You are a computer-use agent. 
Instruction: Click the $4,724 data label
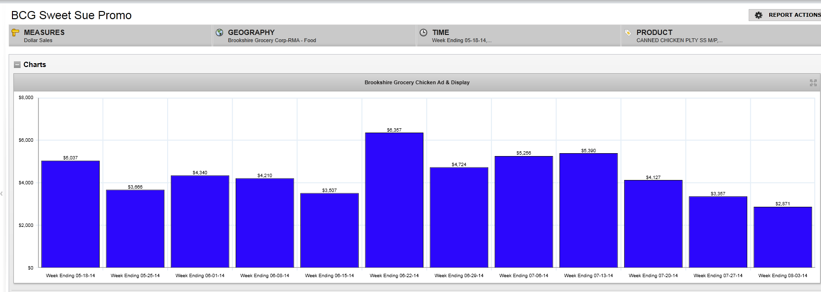pyautogui.click(x=459, y=165)
